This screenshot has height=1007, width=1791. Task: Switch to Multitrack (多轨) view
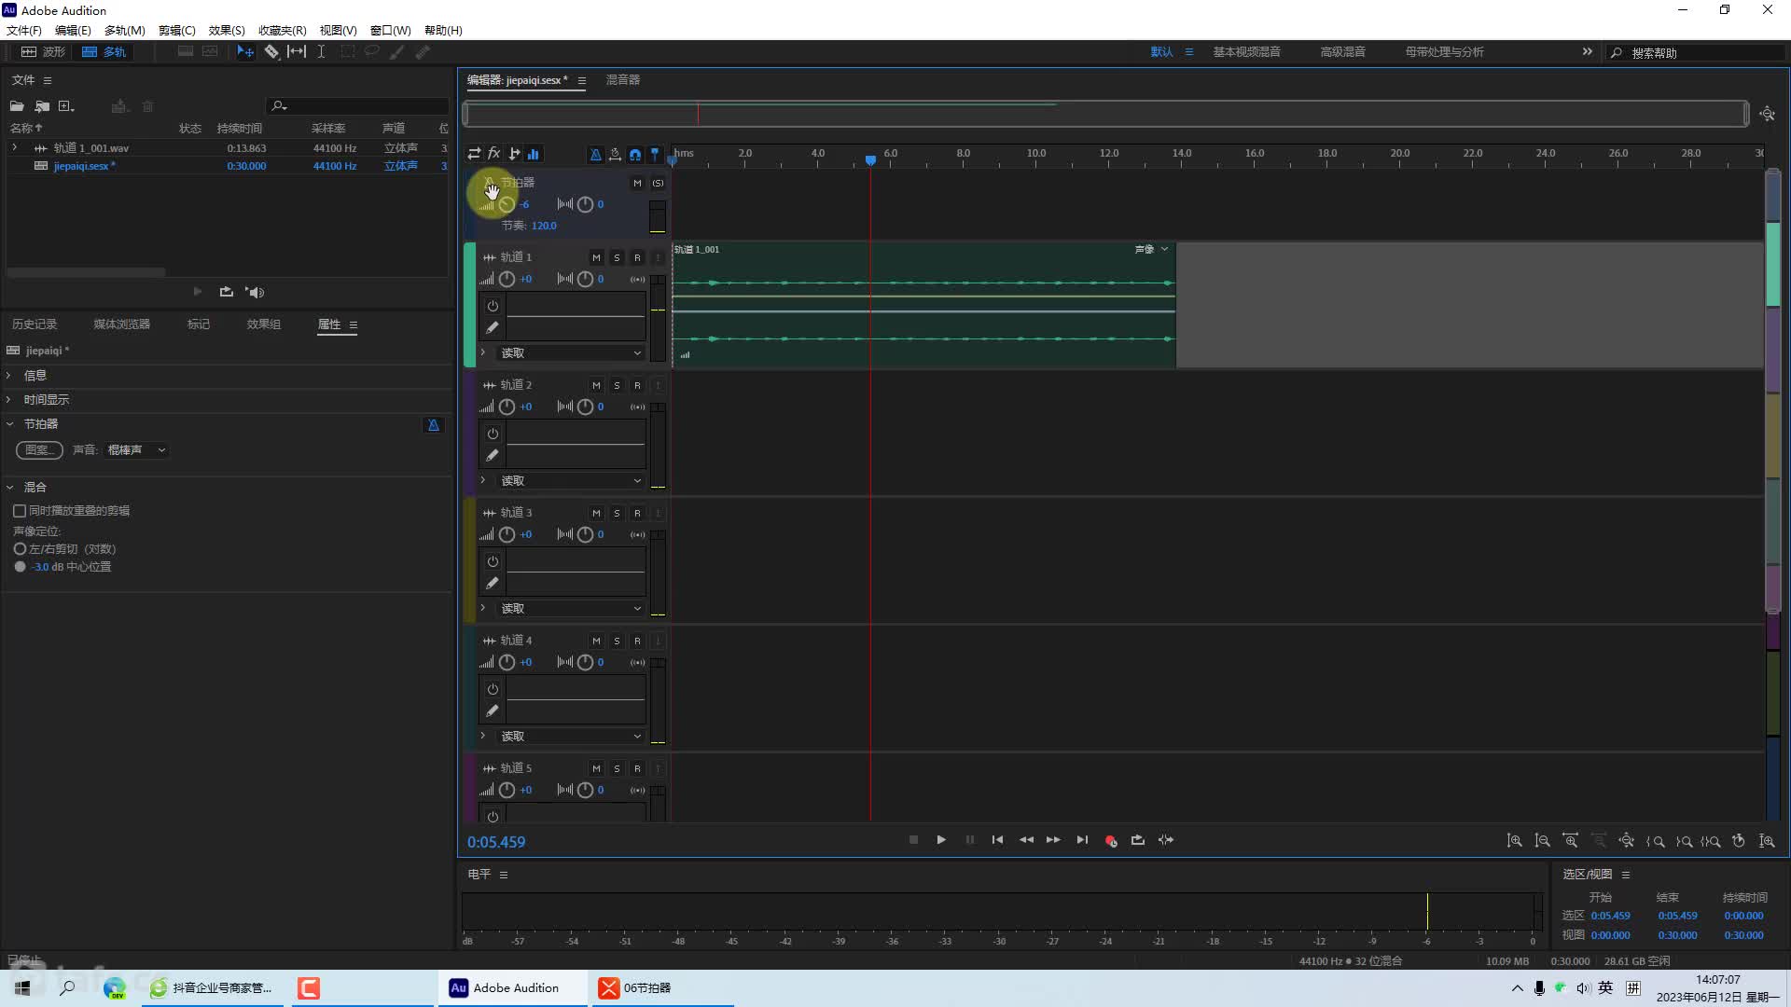pos(104,52)
